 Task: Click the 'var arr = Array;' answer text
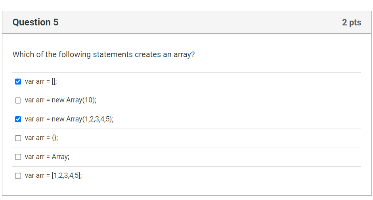(47, 157)
